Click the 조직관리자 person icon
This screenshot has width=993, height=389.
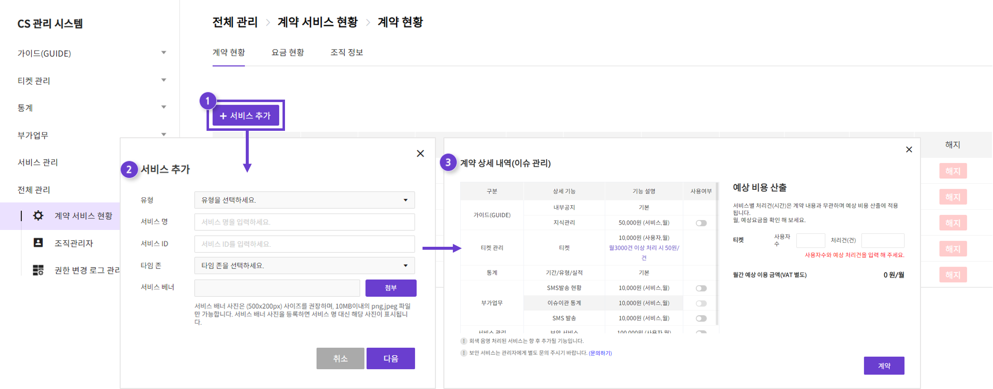point(38,243)
